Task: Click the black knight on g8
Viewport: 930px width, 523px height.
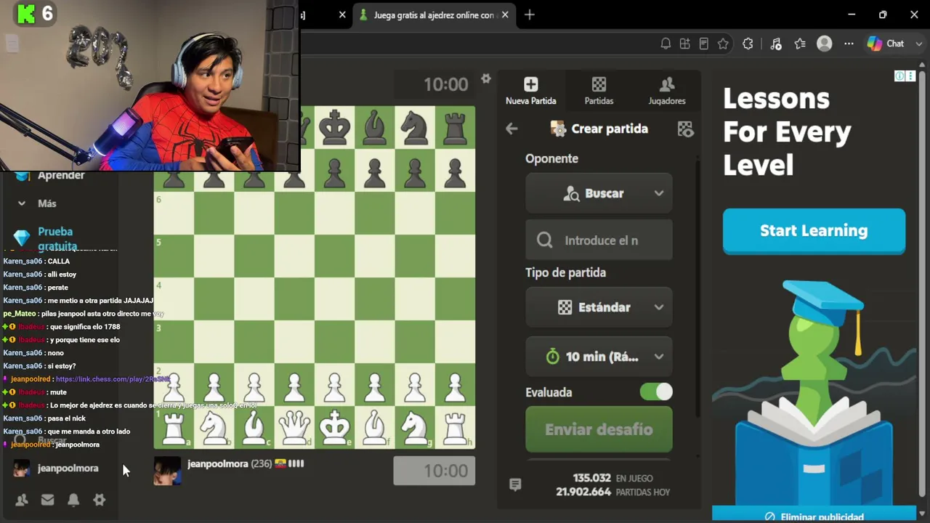Action: (415, 127)
